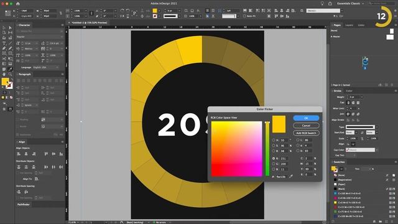Switch to the Links tab
This screenshot has width=398, height=224.
coord(361,25)
